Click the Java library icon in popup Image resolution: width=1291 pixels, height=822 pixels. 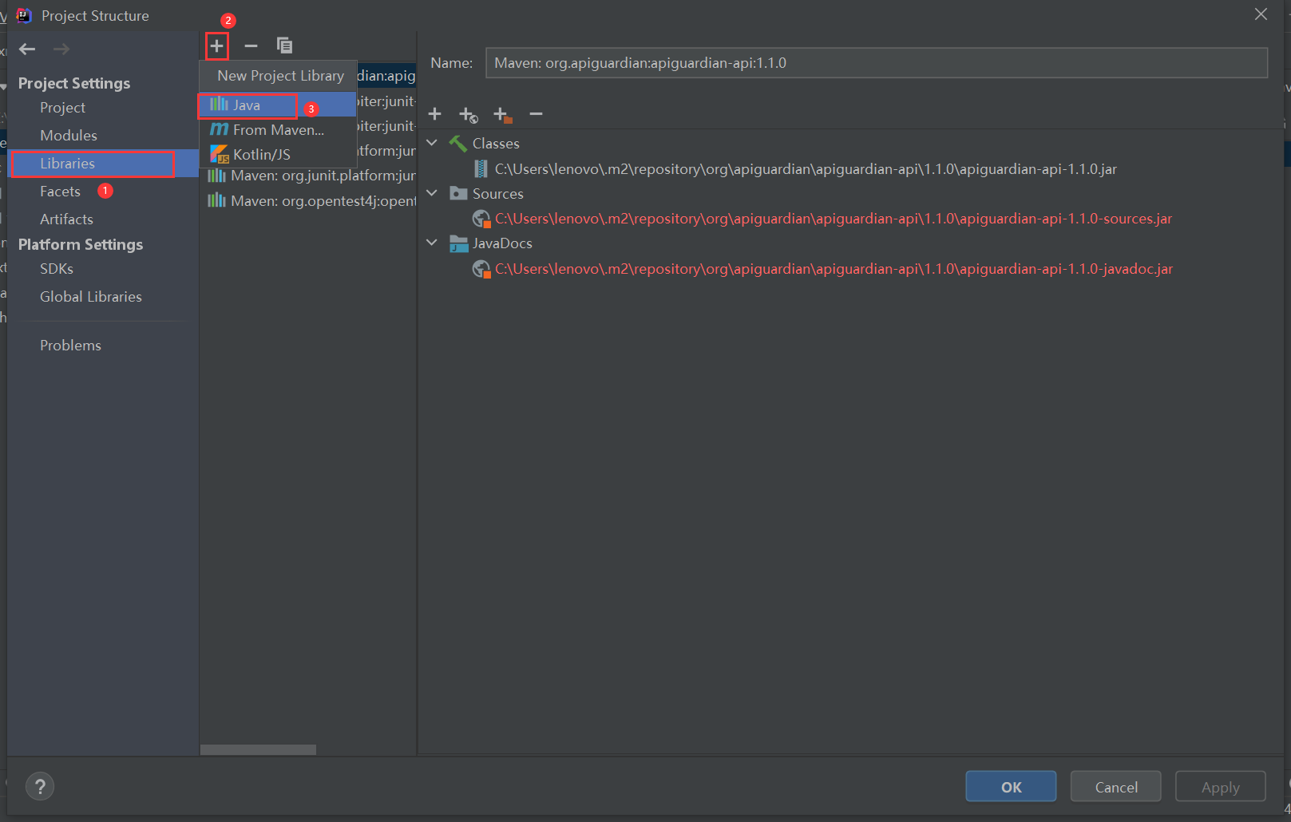click(x=219, y=105)
